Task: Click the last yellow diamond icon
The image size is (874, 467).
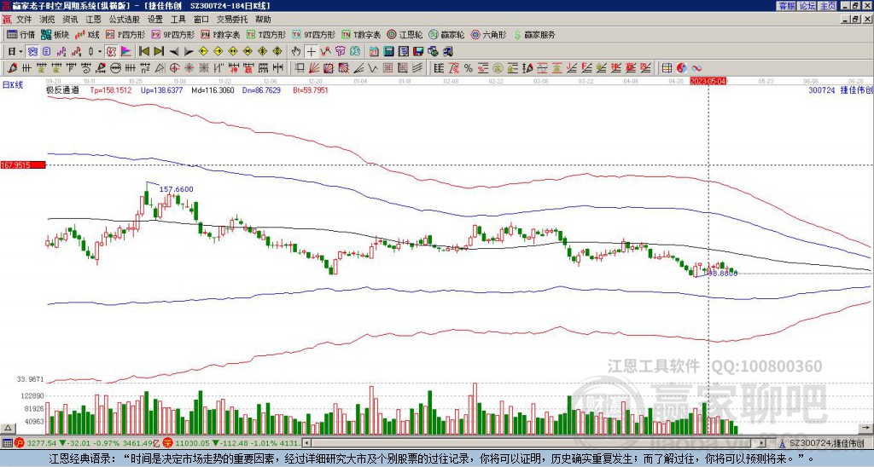Action: 277,51
